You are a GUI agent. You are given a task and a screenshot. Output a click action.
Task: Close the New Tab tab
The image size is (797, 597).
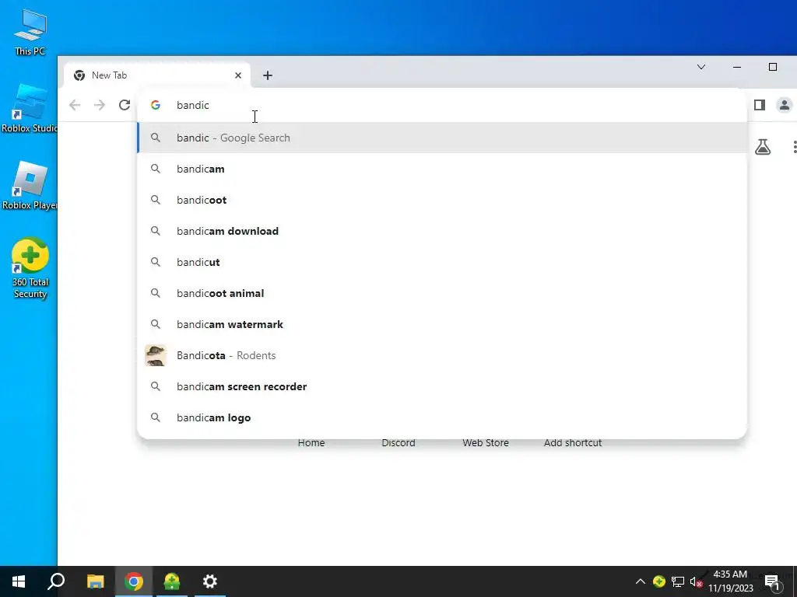click(238, 75)
